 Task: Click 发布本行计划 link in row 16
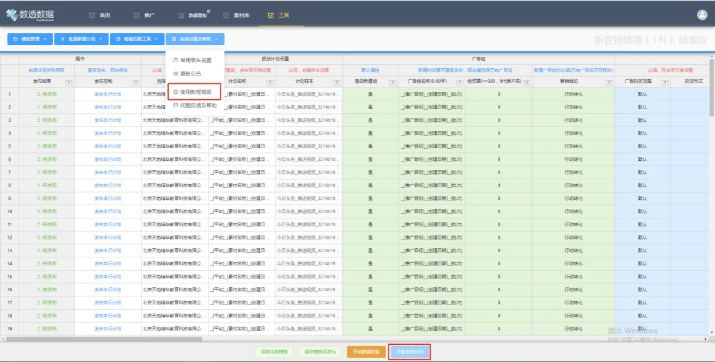(108, 289)
